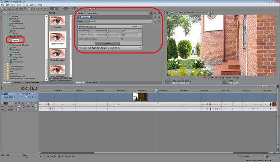Choose the Medium Stabilization preset thumbnail
This screenshot has height=162, width=280.
pyautogui.click(x=57, y=54)
